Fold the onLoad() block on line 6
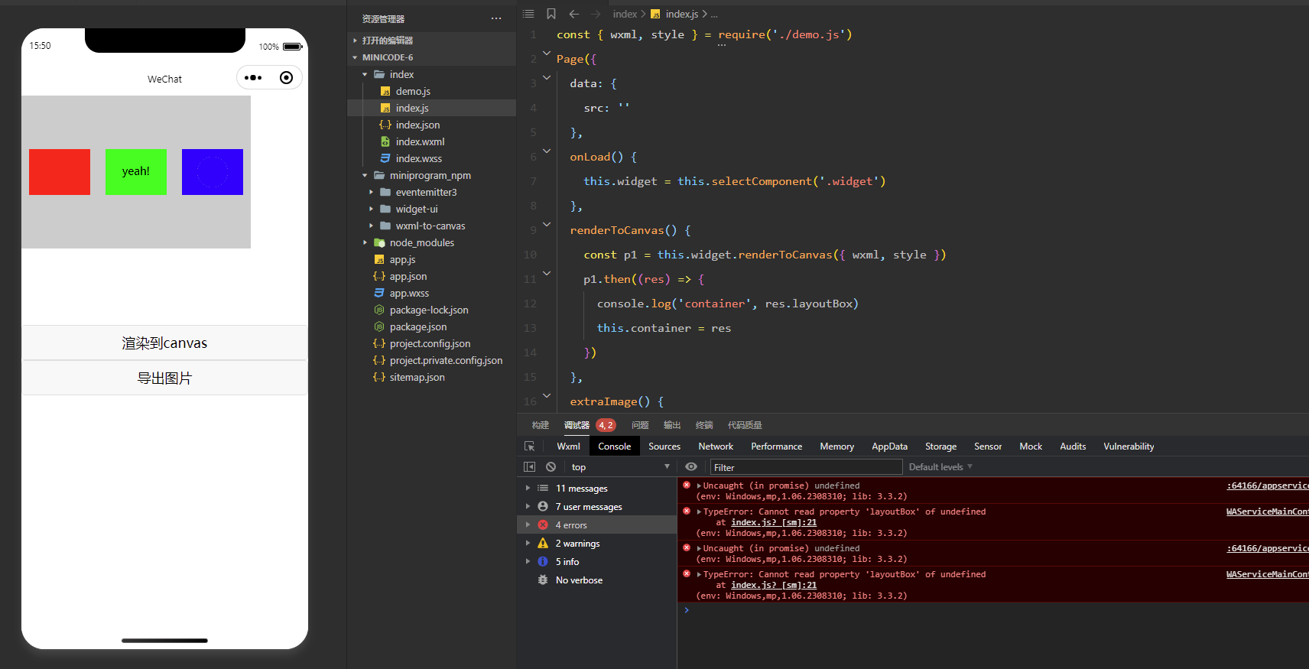Viewport: 1309px width, 669px height. point(547,151)
